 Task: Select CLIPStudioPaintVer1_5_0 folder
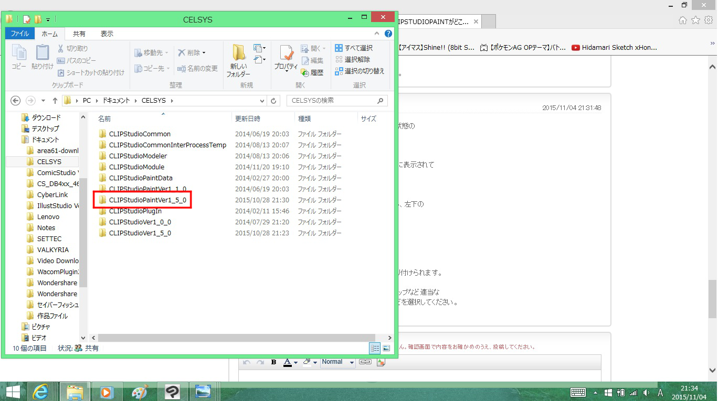[x=147, y=200]
